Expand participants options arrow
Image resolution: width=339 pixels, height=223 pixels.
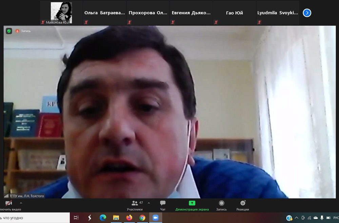point(149,203)
